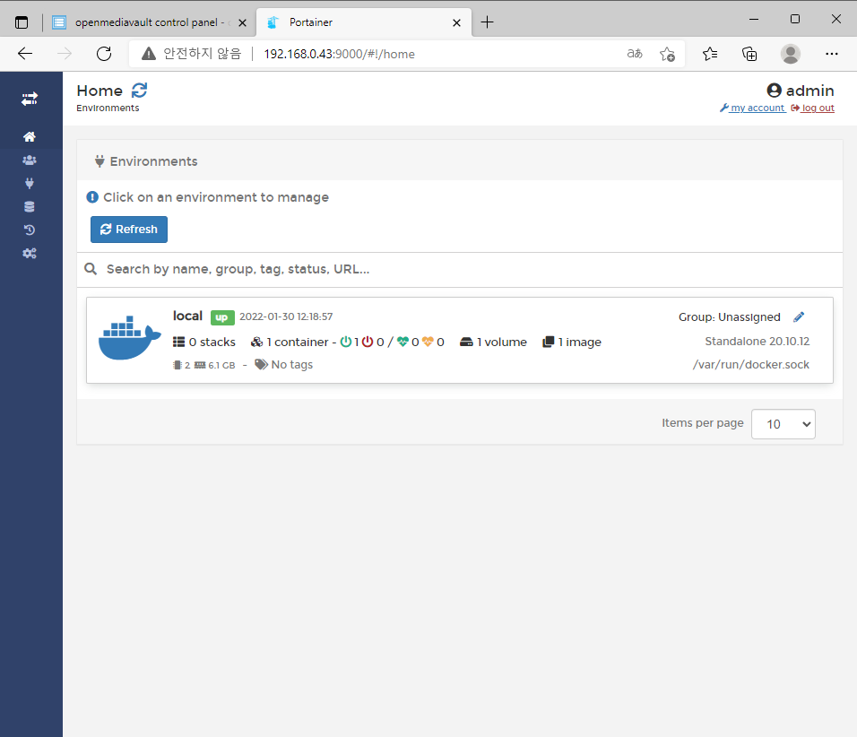Focus the environment search input field

tap(470, 269)
